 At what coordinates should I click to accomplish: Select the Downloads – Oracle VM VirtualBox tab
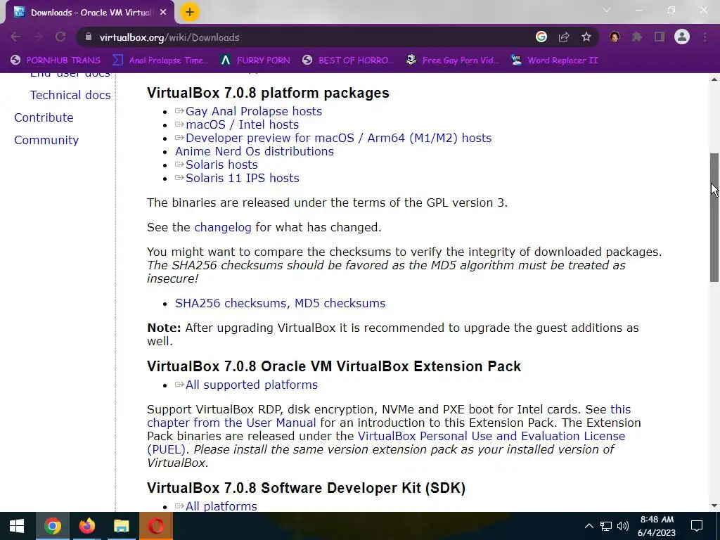(89, 13)
